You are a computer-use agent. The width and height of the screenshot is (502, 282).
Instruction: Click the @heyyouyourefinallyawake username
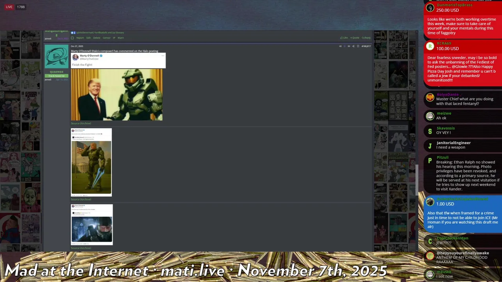463,253
